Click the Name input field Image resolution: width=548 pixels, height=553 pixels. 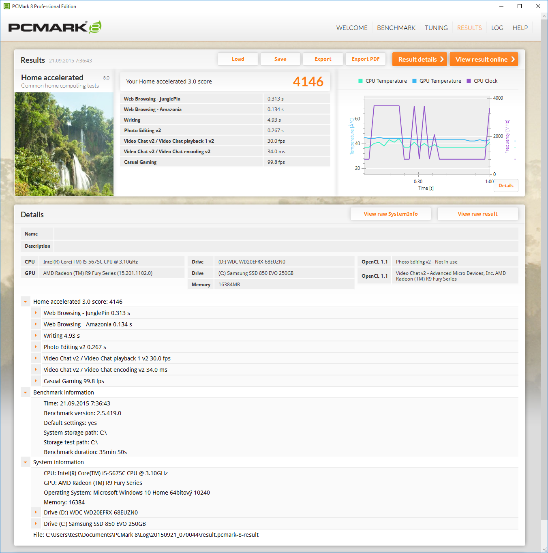point(286,234)
